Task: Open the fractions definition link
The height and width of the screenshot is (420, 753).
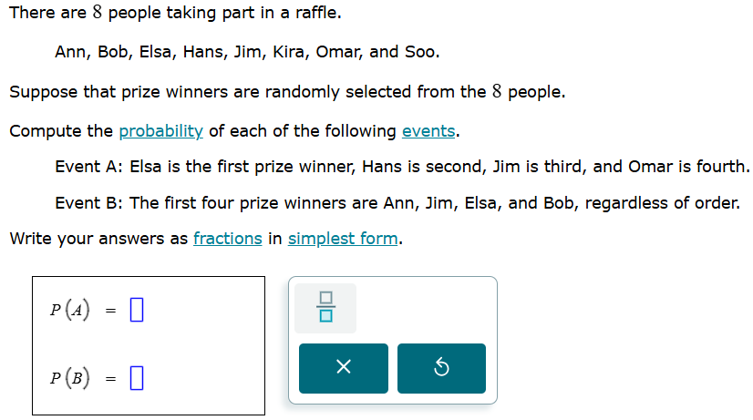Action: [228, 239]
